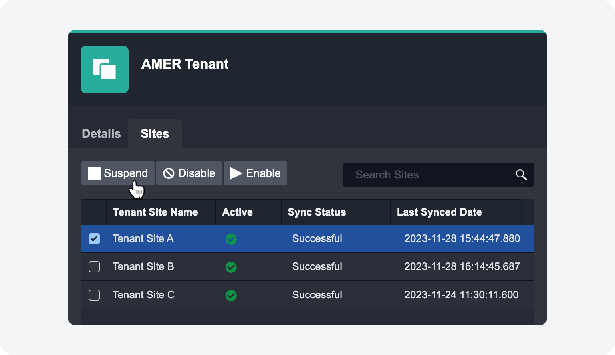Viewport: 615px width, 355px height.
Task: Click the green active checkmark for Tenant Site C
Action: [x=231, y=296]
